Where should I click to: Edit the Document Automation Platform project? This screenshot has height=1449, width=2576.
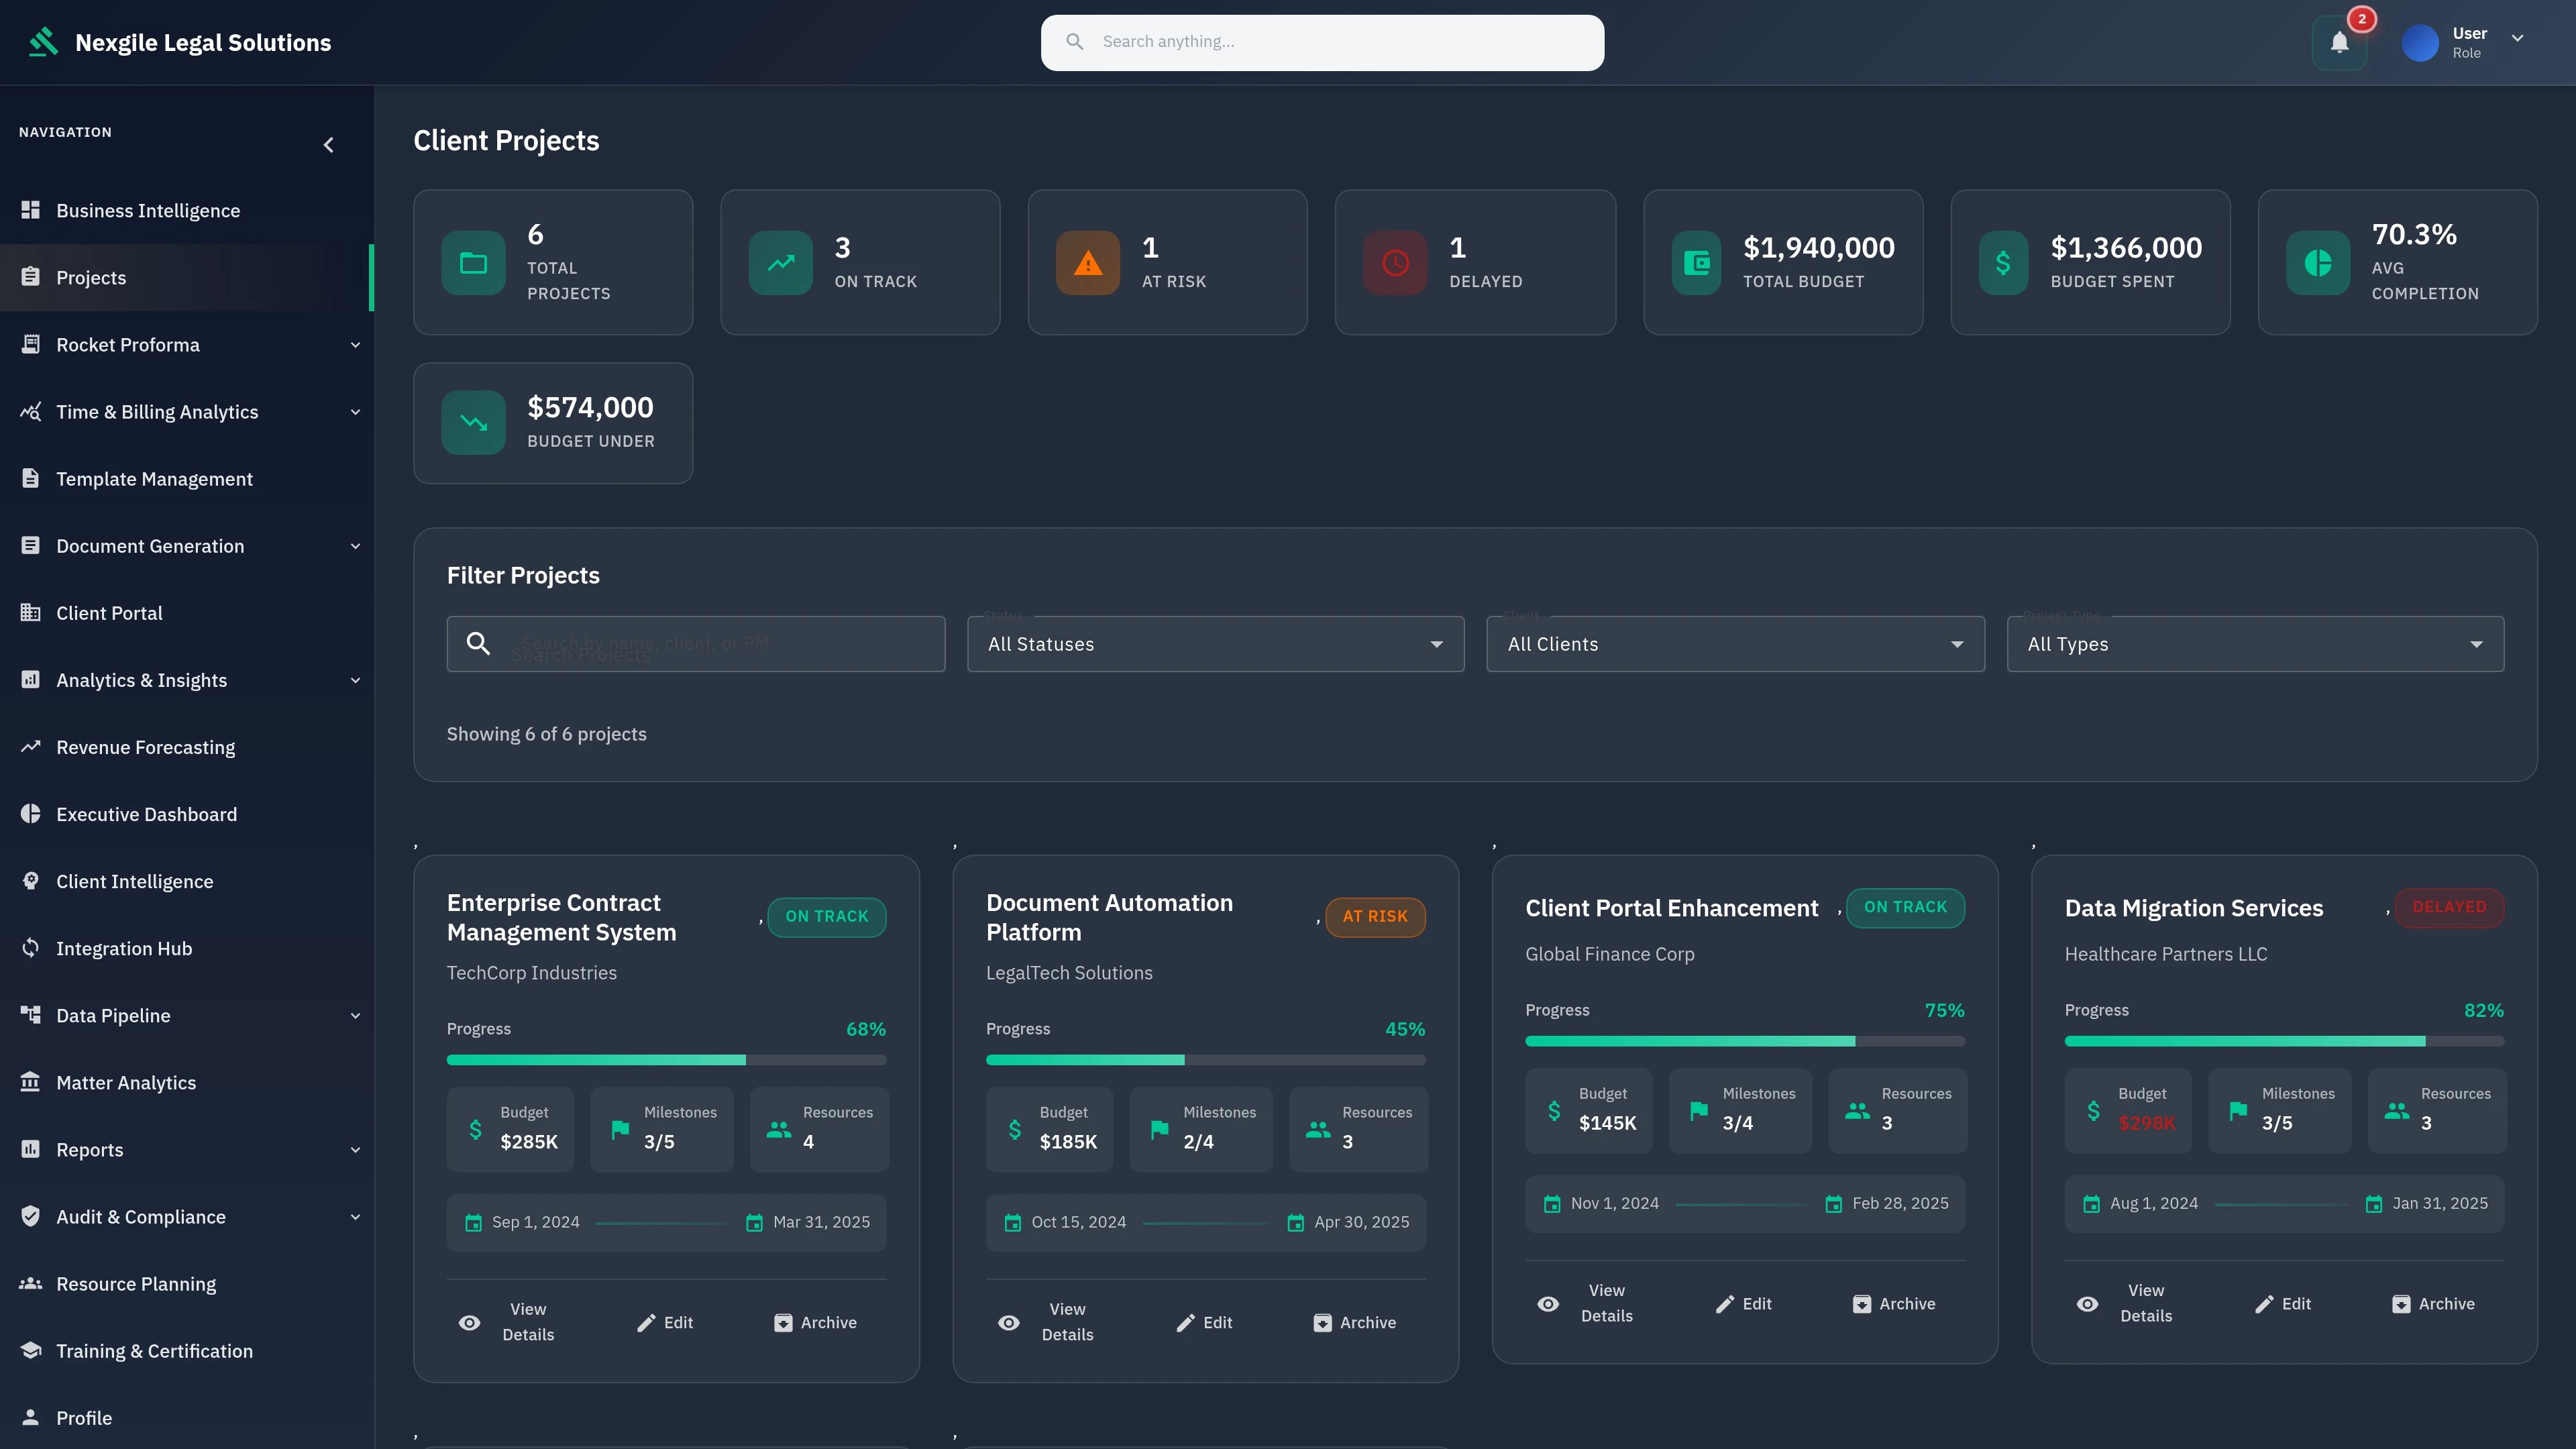pyautogui.click(x=1204, y=1322)
